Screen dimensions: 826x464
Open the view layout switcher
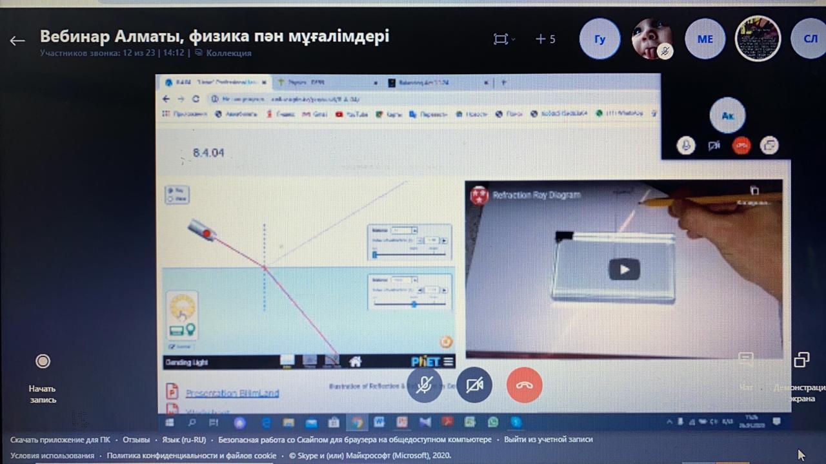[x=503, y=39]
